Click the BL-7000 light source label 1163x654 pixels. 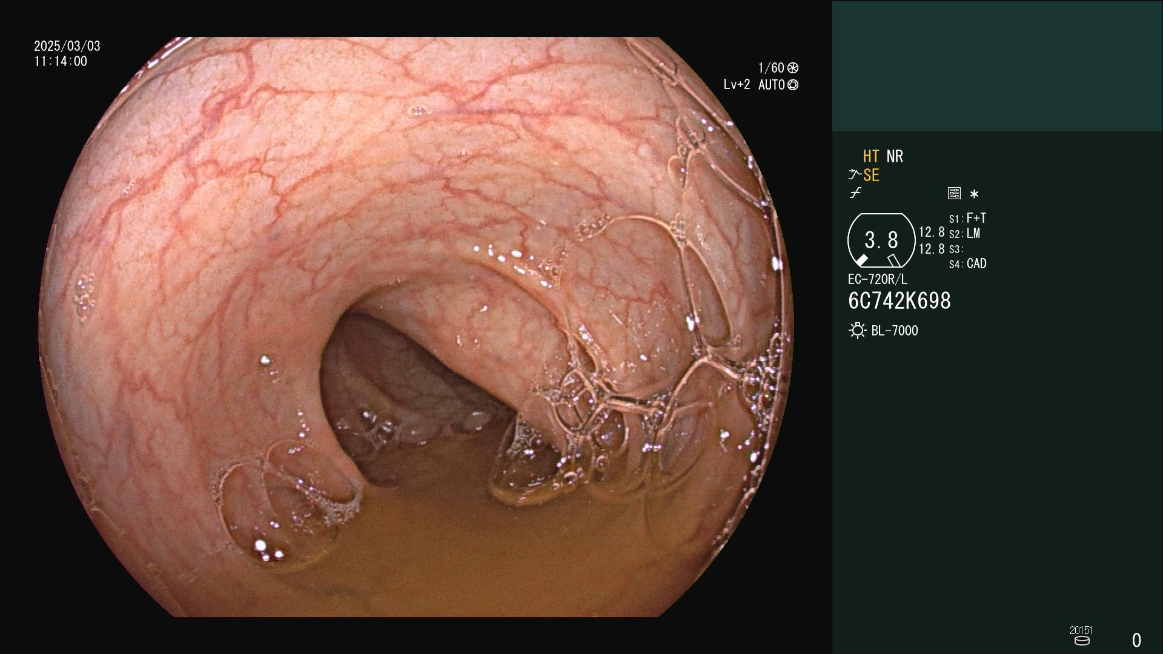[895, 331]
